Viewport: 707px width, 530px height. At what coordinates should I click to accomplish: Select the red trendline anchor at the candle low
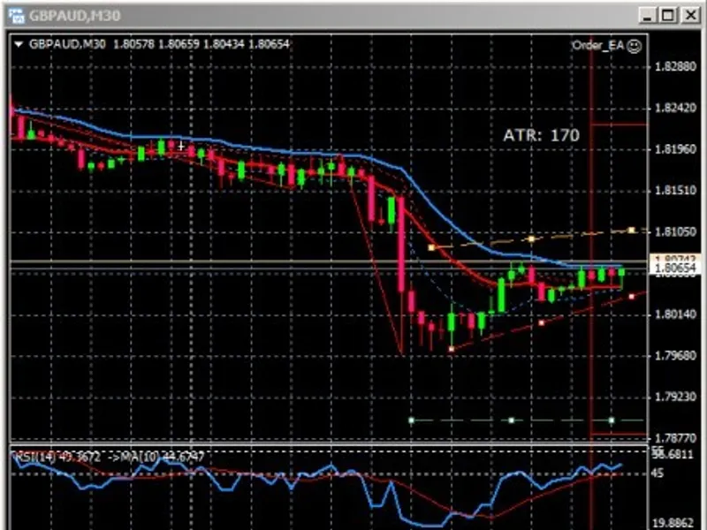coord(452,349)
